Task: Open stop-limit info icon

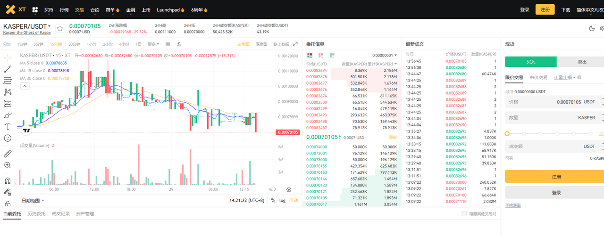Action: tap(579, 78)
